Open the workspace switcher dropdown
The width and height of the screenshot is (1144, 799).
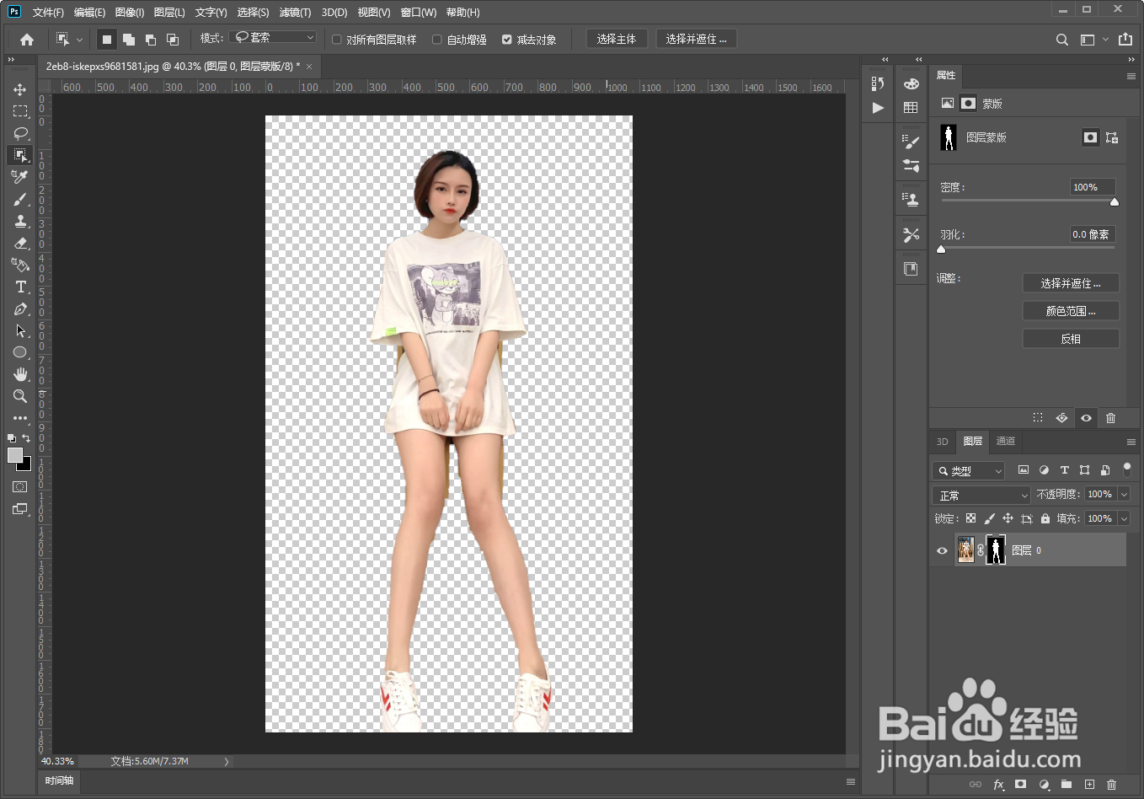pos(1093,40)
